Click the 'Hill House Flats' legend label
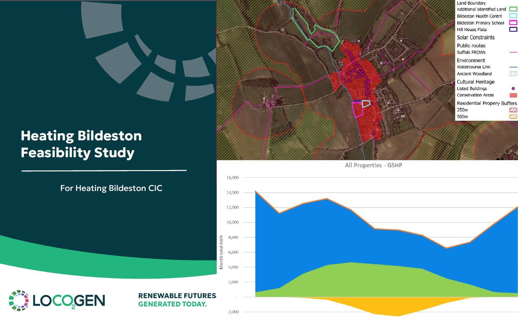The width and height of the screenshot is (518, 318). (471, 29)
